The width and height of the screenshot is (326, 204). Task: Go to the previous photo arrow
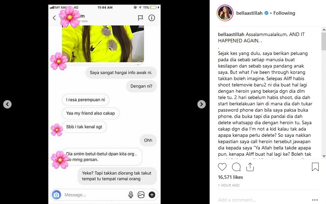point(7,104)
